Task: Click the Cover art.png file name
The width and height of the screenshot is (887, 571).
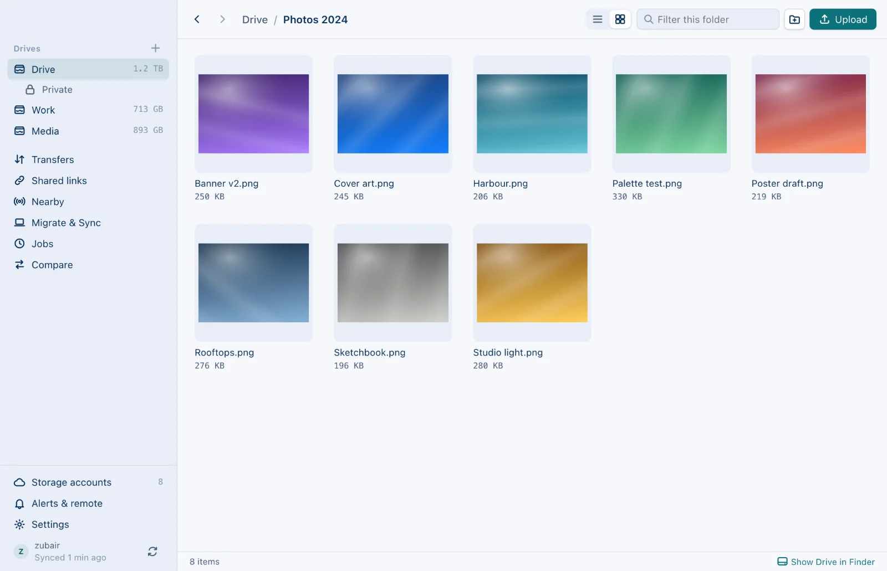Action: point(364,183)
